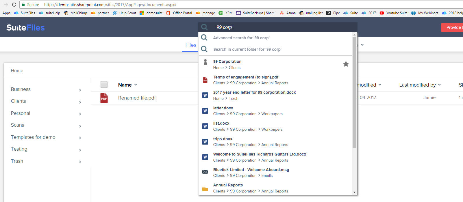Open the Youtube Suite bookmark
463x202 pixels.
coord(393,13)
